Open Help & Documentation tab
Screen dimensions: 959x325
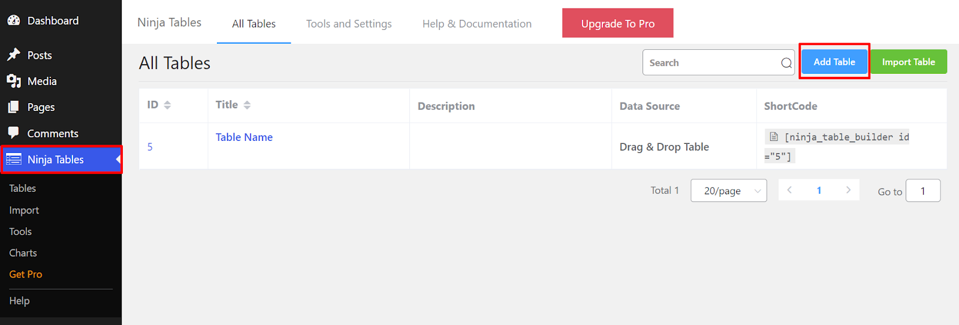477,24
